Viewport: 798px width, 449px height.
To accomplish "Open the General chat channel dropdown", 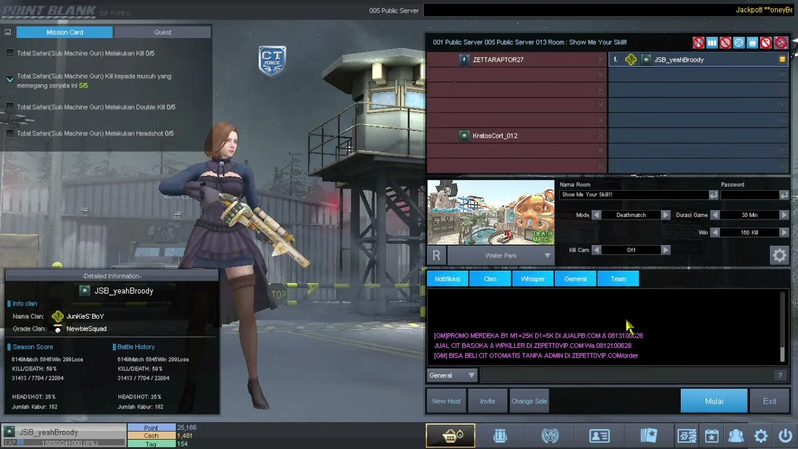I will 452,375.
